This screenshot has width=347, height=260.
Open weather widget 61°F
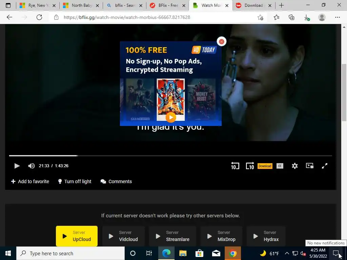(x=269, y=254)
